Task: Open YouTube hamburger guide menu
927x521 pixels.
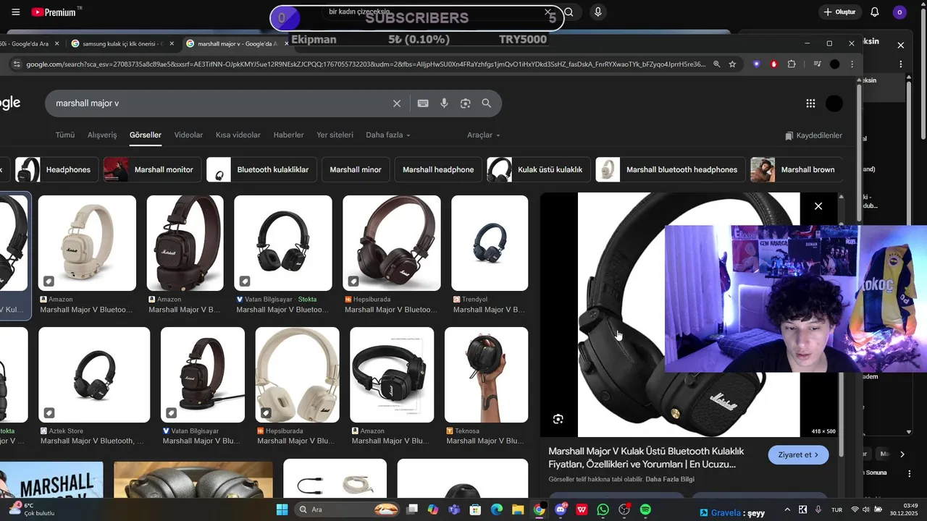Action: 16,12
